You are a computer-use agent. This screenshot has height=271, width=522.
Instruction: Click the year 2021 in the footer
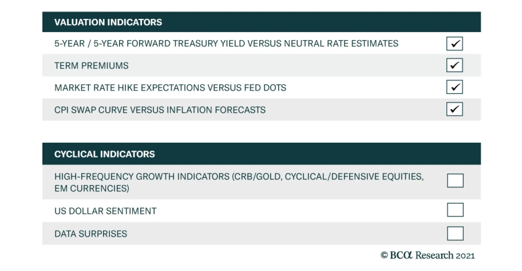(465, 256)
